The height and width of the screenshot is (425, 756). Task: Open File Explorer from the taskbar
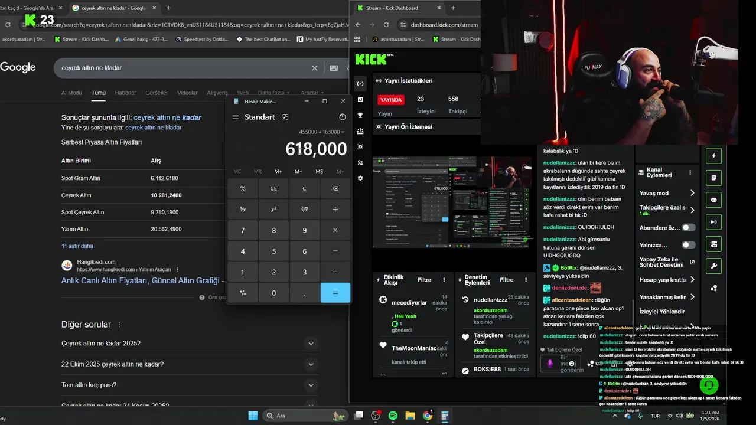(x=410, y=416)
